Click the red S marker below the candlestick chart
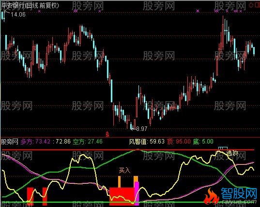This screenshot has height=207, width=260. [107, 134]
